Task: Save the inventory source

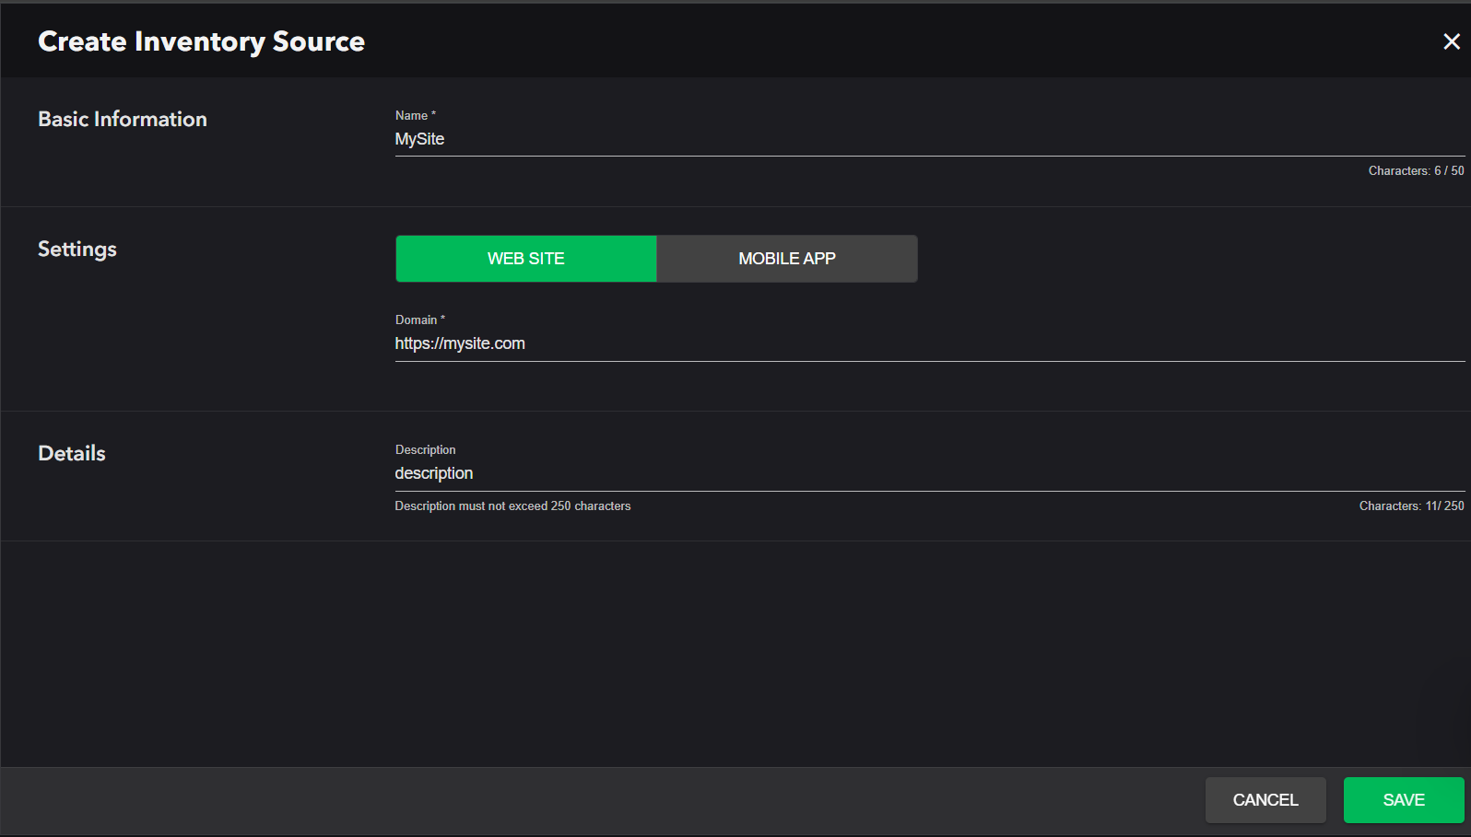Action: tap(1404, 800)
